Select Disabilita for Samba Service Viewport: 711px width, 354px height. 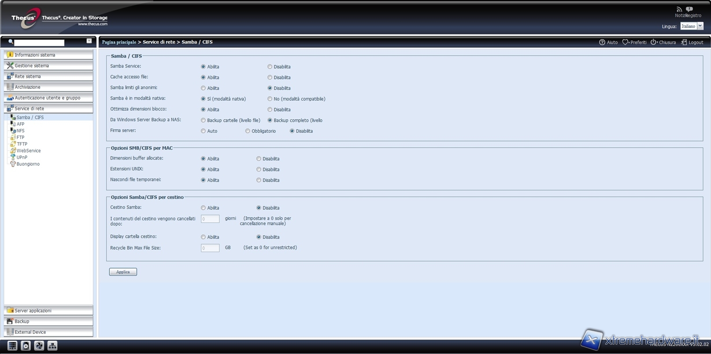270,67
